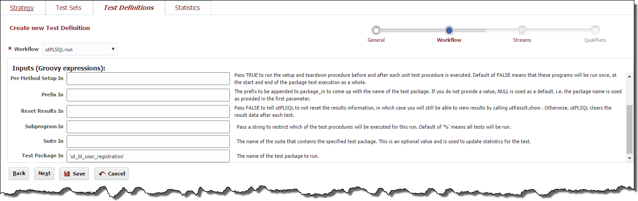
Task: Click the Next button
Action: [44, 174]
